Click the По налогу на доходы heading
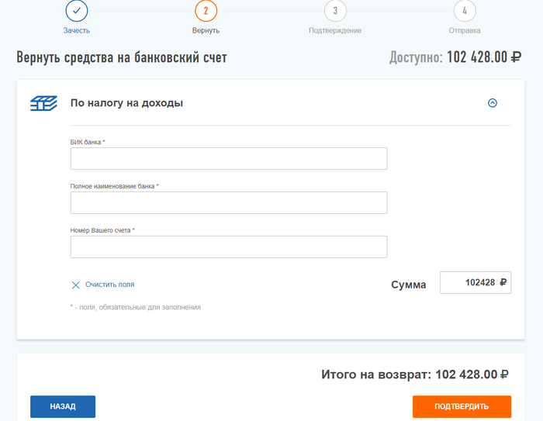The height and width of the screenshot is (421, 543). click(126, 102)
